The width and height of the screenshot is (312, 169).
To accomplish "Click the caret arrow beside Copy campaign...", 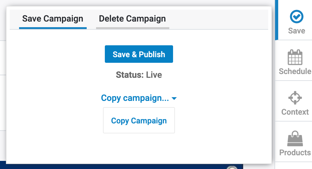I will click(174, 99).
